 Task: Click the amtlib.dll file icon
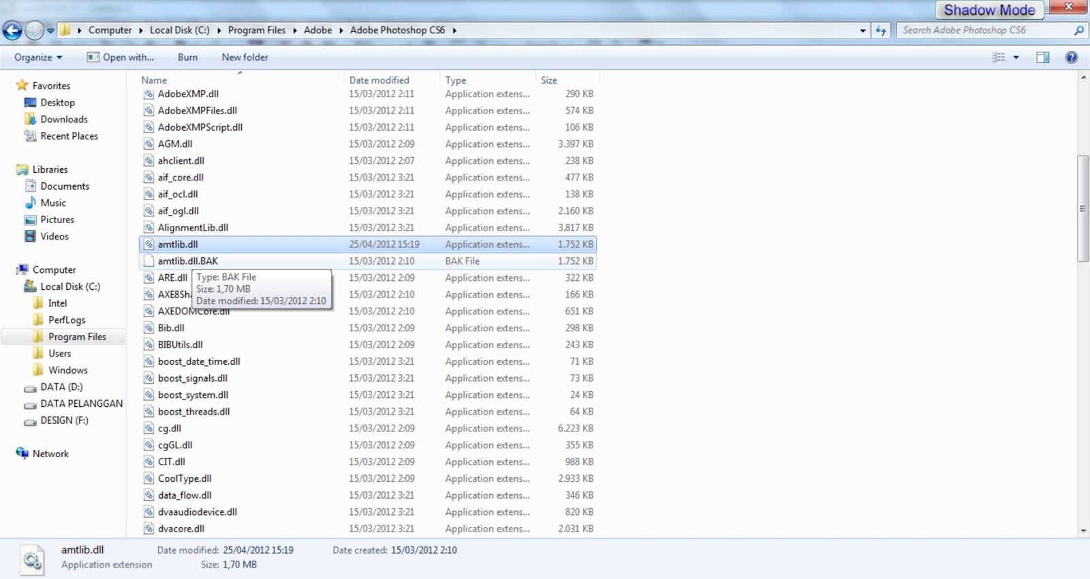click(149, 244)
